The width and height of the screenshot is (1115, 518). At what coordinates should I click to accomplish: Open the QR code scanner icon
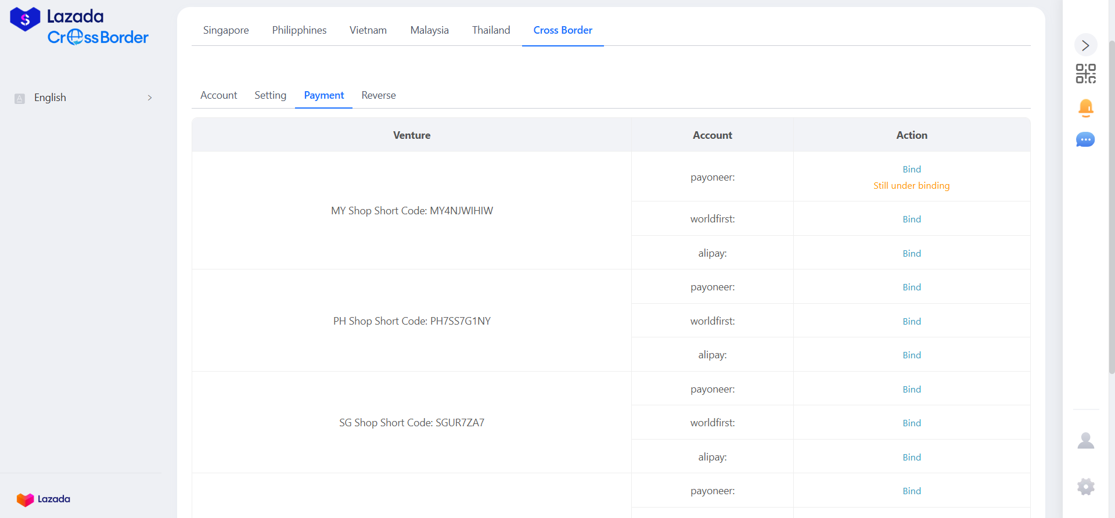[x=1085, y=74]
